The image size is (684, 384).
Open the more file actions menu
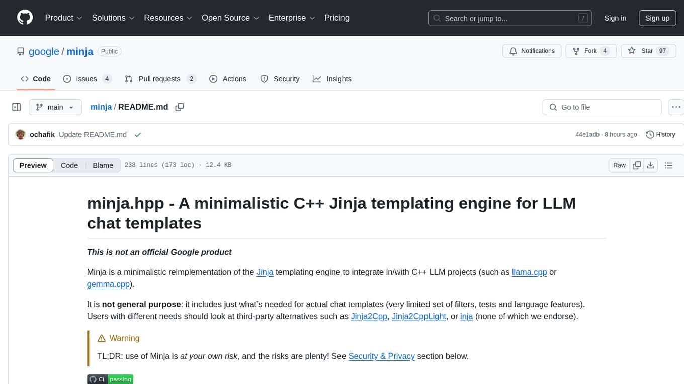(x=676, y=107)
